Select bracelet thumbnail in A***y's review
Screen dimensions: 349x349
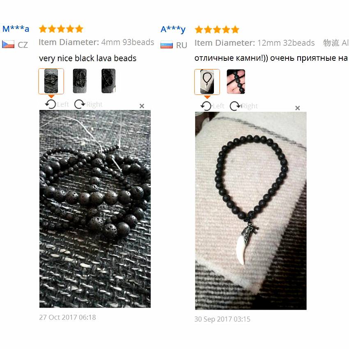coord(207,82)
